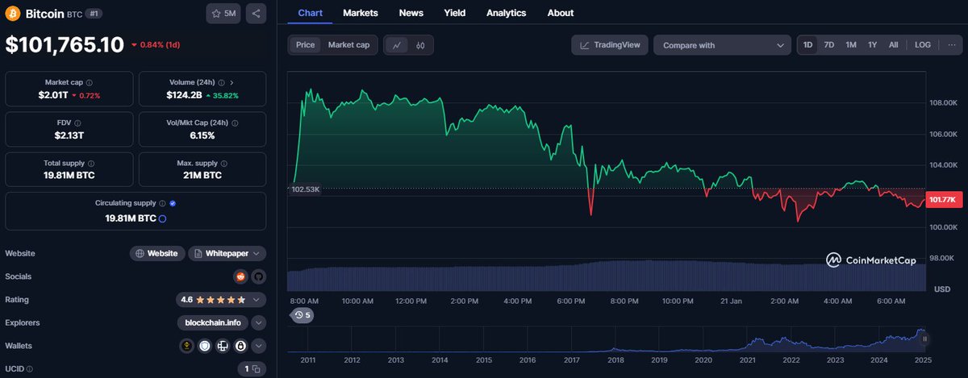The width and height of the screenshot is (968, 378).
Task: Click the USD currency label on chart
Action: pyautogui.click(x=941, y=289)
